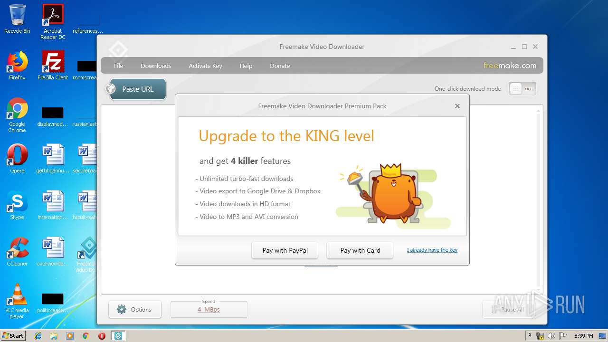
Task: Click the media player taskbar icon
Action: (70, 336)
